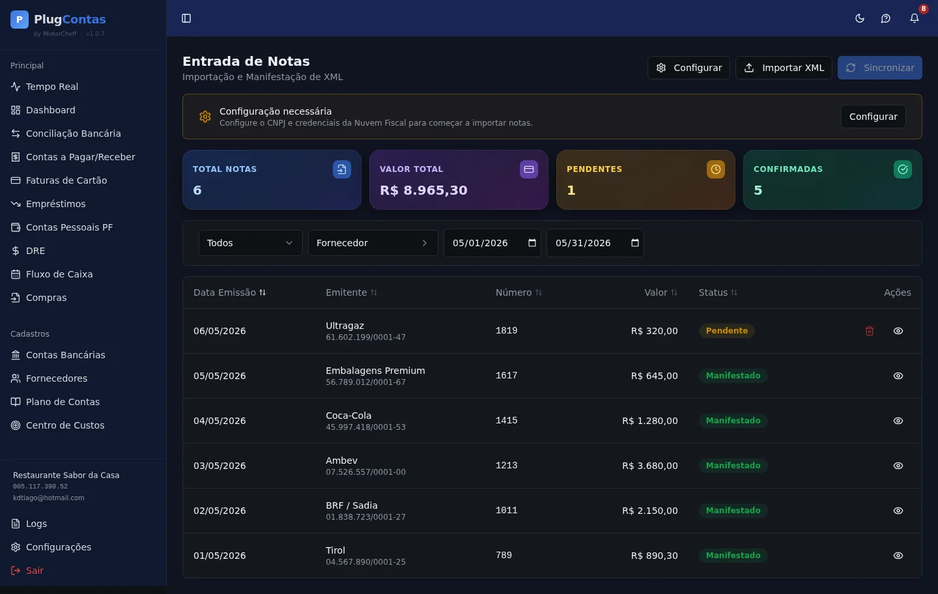Click Pendente status badge for Ultragaz
Viewport: 938px width, 594px height.
pos(727,331)
